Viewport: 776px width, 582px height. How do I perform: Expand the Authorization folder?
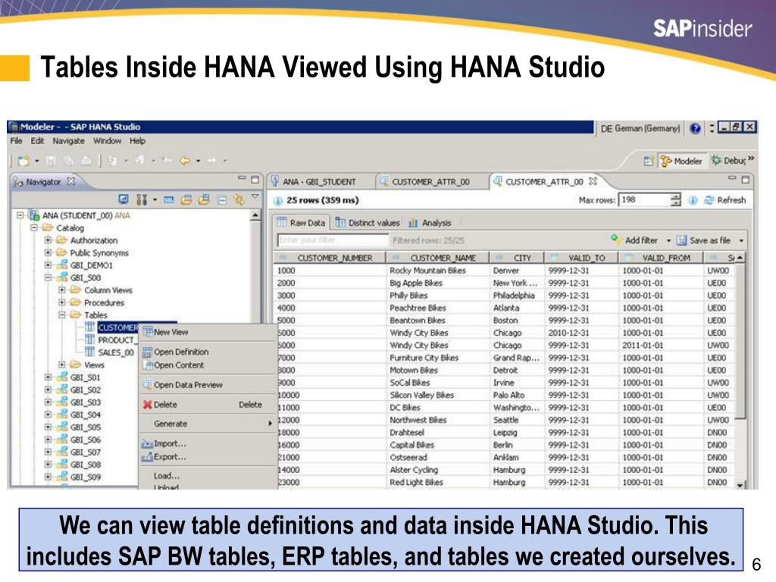(x=48, y=240)
